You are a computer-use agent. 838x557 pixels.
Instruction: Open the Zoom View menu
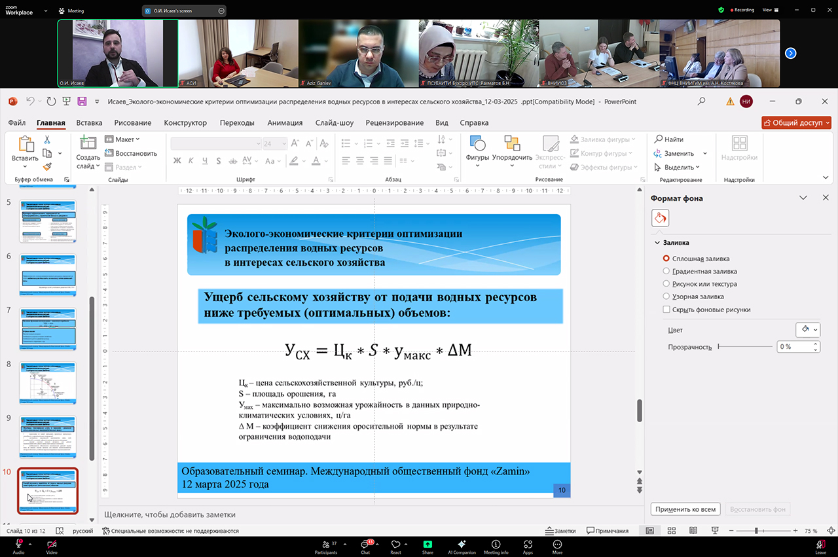[770, 10]
